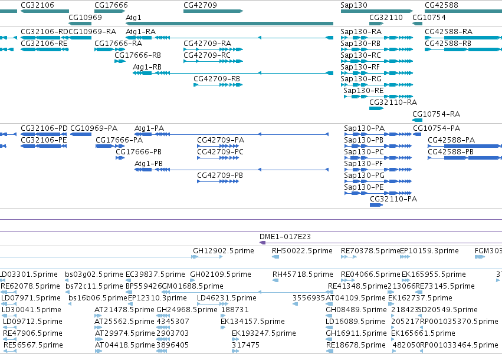
Task: Select transcript Atg1-RB
Action: tap(233, 73)
